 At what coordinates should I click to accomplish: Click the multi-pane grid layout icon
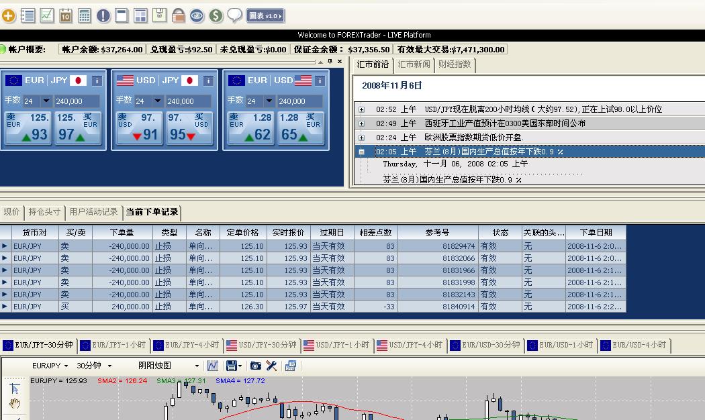(140, 16)
